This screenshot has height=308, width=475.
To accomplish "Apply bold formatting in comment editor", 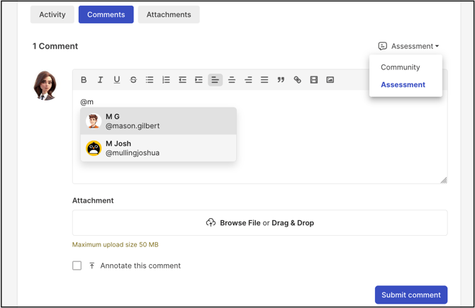I will pyautogui.click(x=84, y=80).
